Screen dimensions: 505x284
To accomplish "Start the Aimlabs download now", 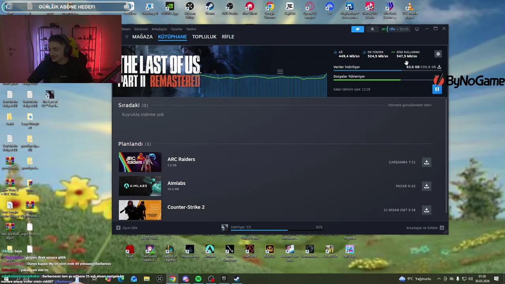I will point(426,186).
